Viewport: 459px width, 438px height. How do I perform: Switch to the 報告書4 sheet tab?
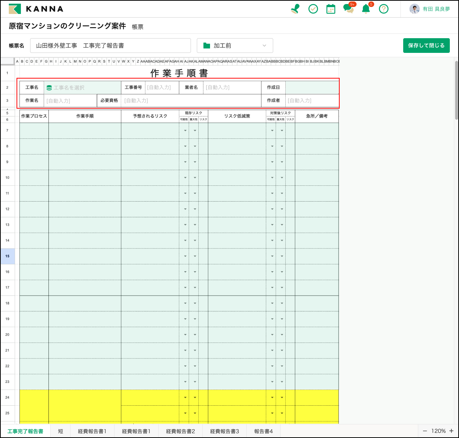[x=263, y=431]
